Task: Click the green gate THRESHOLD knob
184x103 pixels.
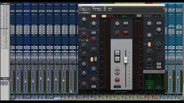Action: 159,45
